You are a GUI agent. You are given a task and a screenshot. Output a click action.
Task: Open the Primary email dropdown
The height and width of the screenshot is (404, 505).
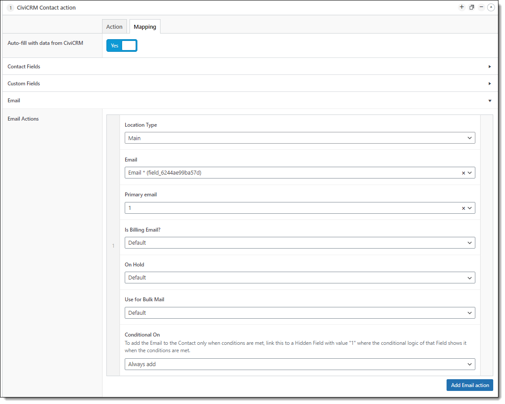click(300, 208)
